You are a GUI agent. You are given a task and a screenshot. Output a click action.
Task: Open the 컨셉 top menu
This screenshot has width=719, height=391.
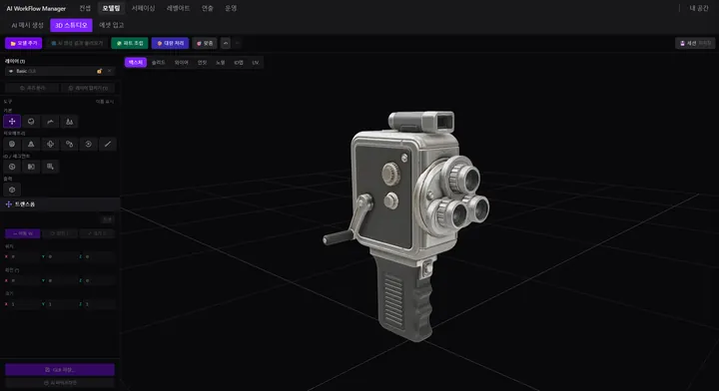coord(85,8)
